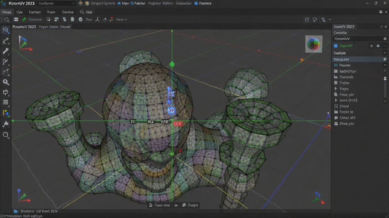The height and width of the screenshot is (218, 389).
Task: Click the scroll-down arrow in the right panel
Action: [385, 101]
